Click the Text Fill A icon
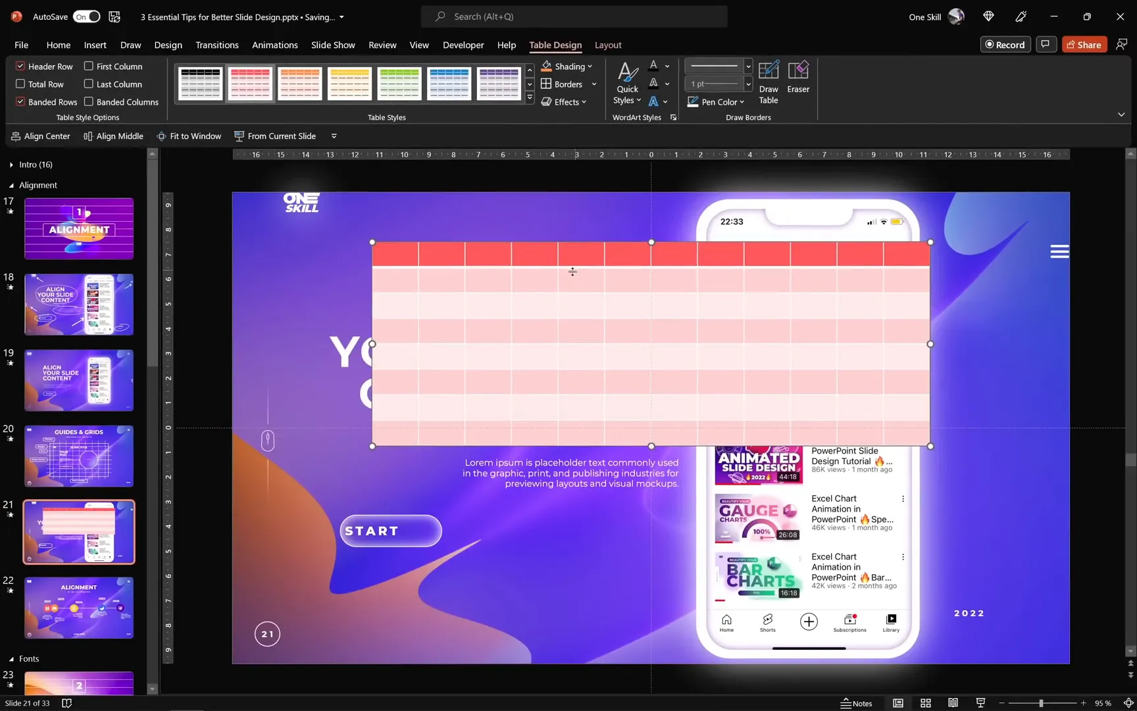Viewport: 1137px width, 711px height. pyautogui.click(x=653, y=65)
